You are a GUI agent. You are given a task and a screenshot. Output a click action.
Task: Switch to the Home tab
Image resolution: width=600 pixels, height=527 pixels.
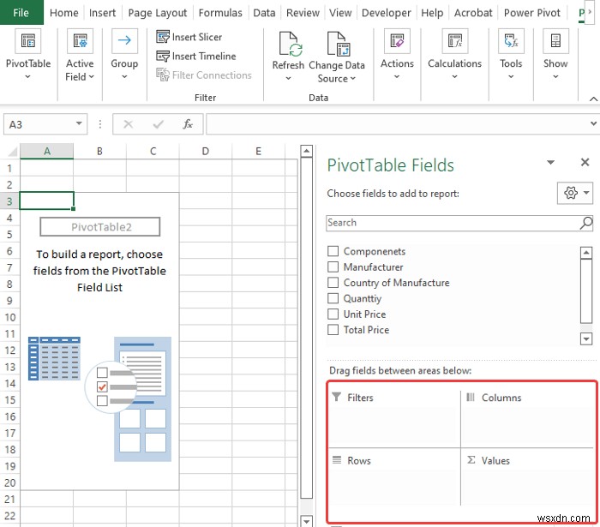tap(64, 13)
